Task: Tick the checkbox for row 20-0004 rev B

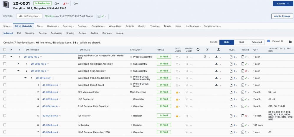Action: 5,71
